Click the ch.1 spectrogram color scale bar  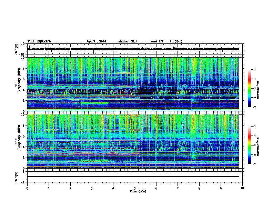point(249,88)
